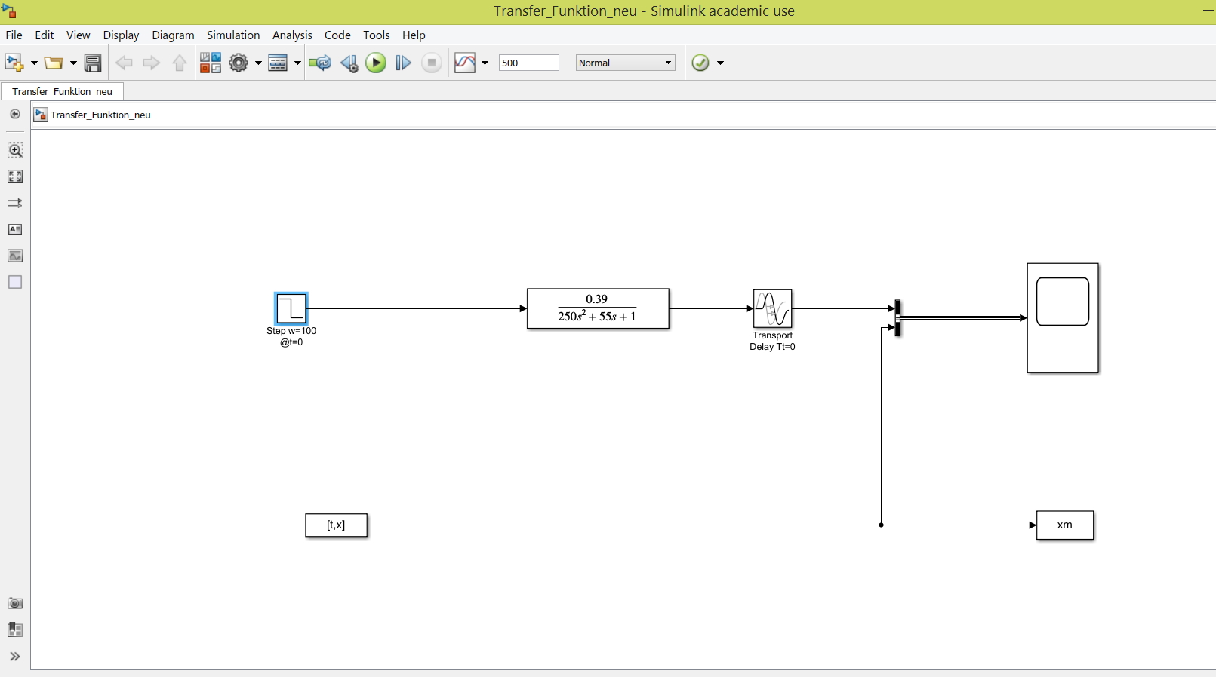Open the Model Advisor checkmark dropdown arrow
This screenshot has height=677, width=1216.
click(x=720, y=63)
